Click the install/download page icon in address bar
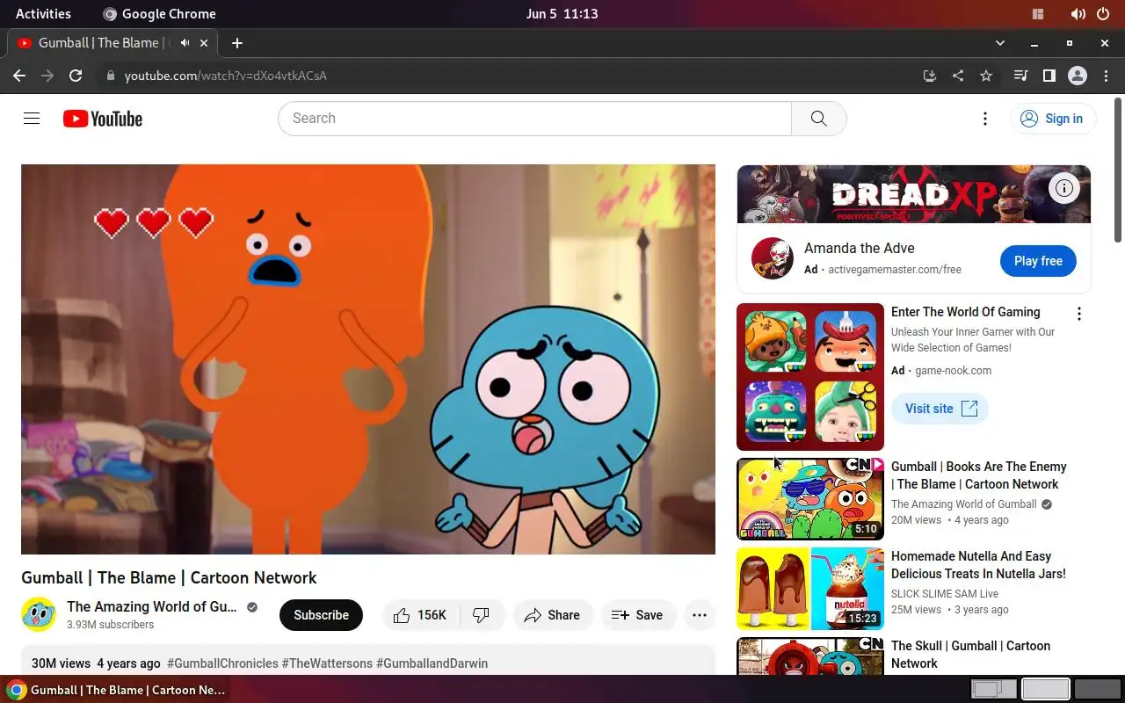 coord(930,76)
